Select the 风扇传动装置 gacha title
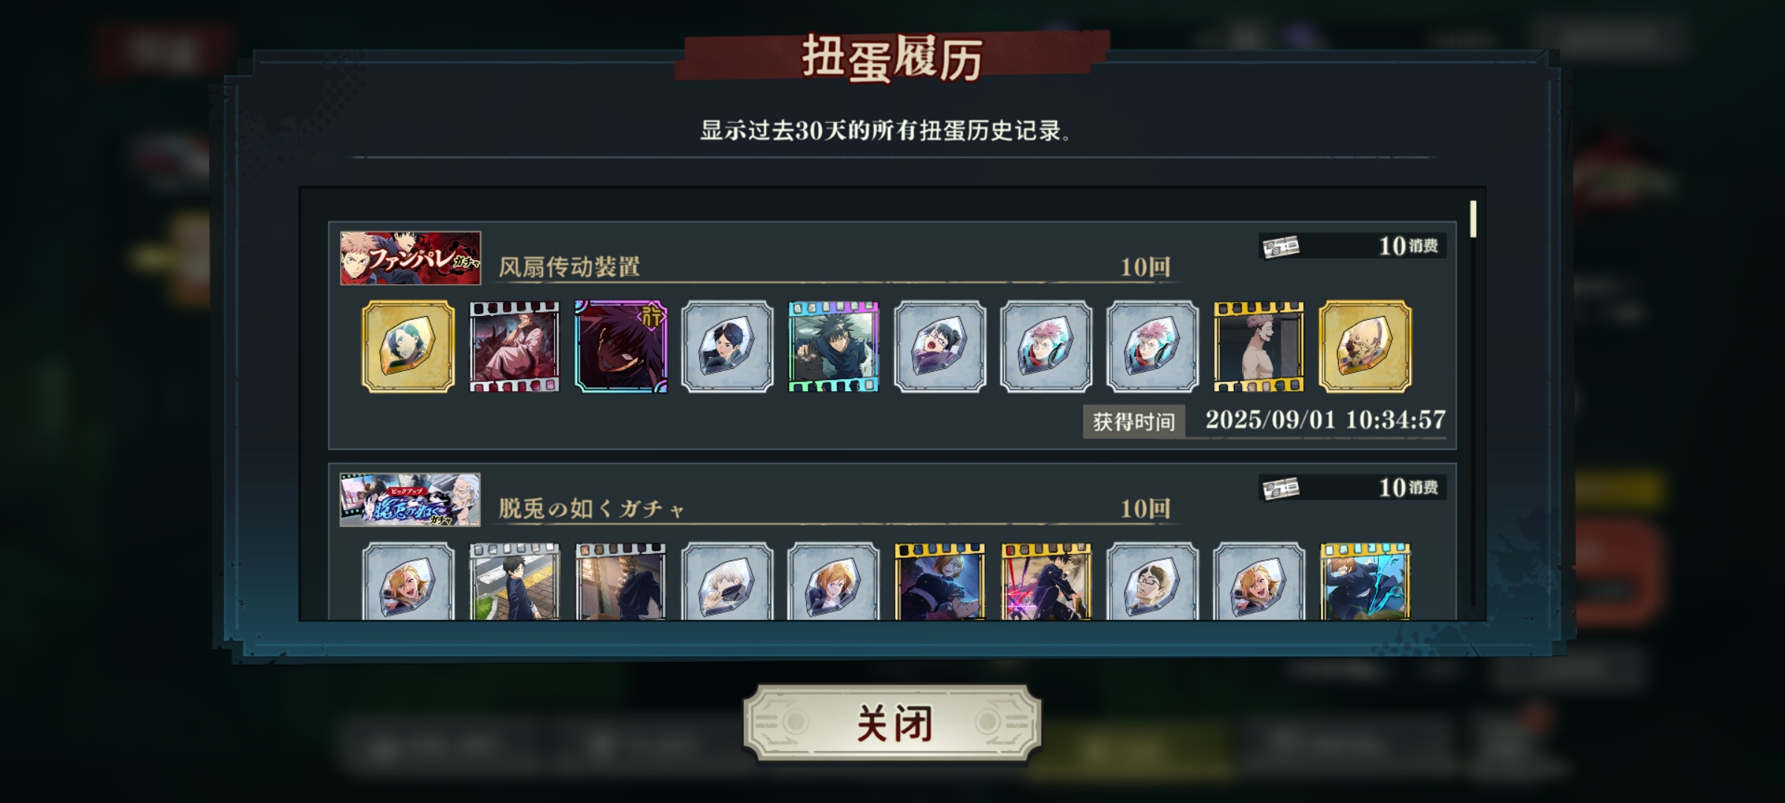The width and height of the screenshot is (1785, 803). (x=569, y=267)
